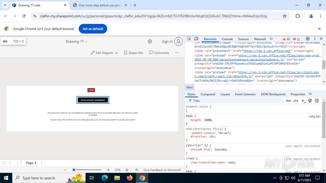The height and width of the screenshot is (183, 326).
Task: Open the Shape Info pane
Action: [133, 53]
